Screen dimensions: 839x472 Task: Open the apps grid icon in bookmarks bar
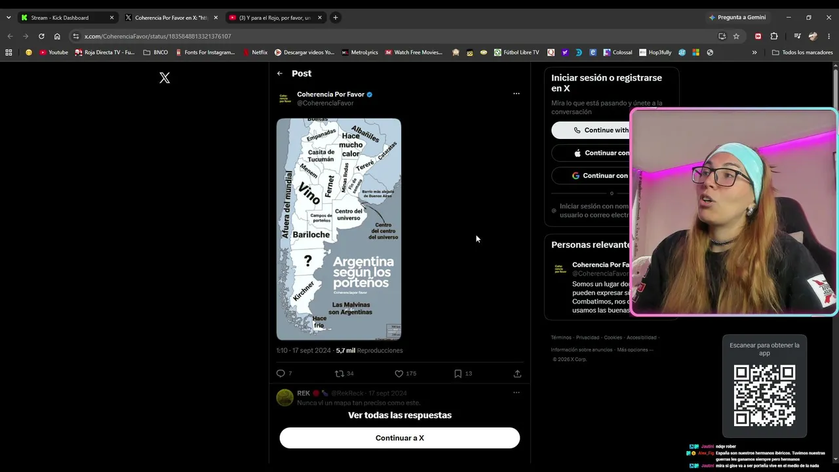pyautogui.click(x=9, y=52)
